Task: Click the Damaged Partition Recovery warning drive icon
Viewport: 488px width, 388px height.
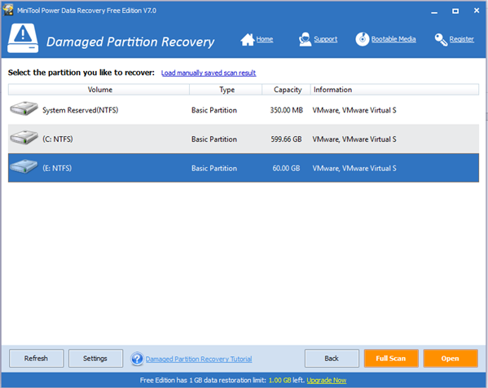Action: [23, 38]
